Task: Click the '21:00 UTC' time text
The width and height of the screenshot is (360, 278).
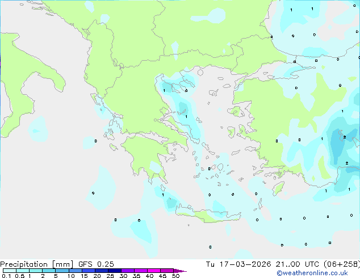Action: click(298, 264)
